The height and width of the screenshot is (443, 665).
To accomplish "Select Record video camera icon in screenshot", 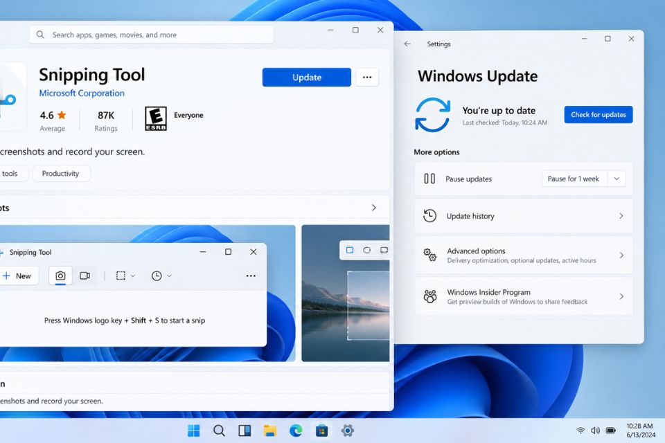I will tap(85, 276).
